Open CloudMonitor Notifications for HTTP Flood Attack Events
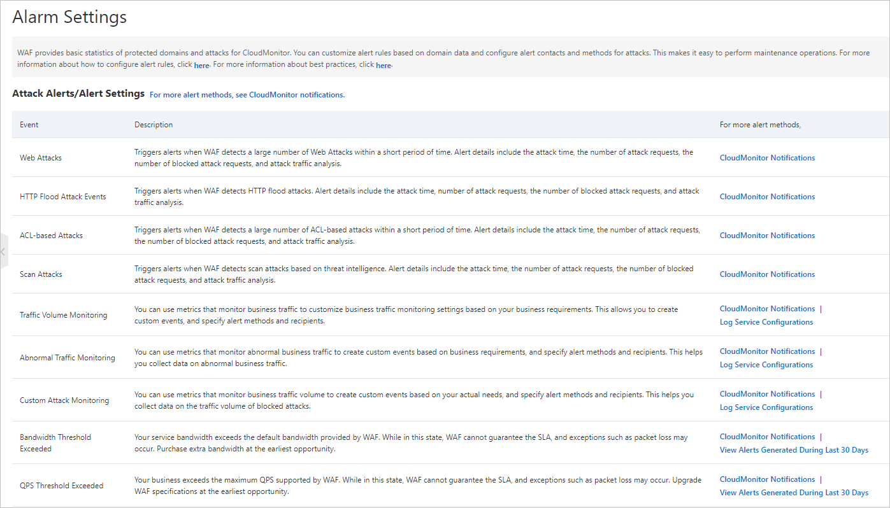Viewport: 890px width, 508px height. (767, 197)
